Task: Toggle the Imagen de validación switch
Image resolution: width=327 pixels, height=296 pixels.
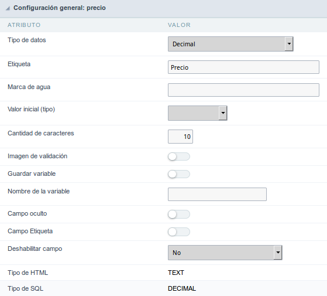Action: [179, 156]
